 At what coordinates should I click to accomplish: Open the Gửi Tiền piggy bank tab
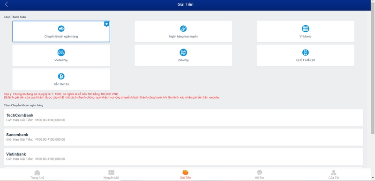[185, 174]
